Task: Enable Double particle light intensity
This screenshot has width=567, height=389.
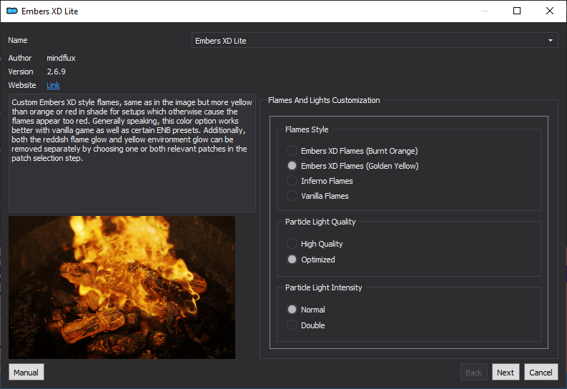Action: click(305, 325)
